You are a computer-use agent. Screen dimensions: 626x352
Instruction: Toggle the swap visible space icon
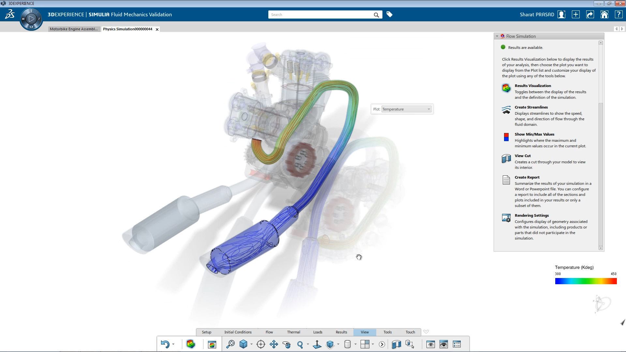tap(443, 344)
